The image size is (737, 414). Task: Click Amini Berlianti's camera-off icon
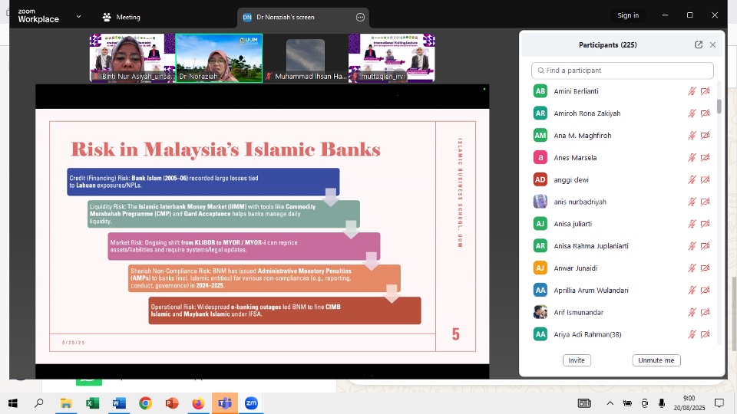pos(705,91)
